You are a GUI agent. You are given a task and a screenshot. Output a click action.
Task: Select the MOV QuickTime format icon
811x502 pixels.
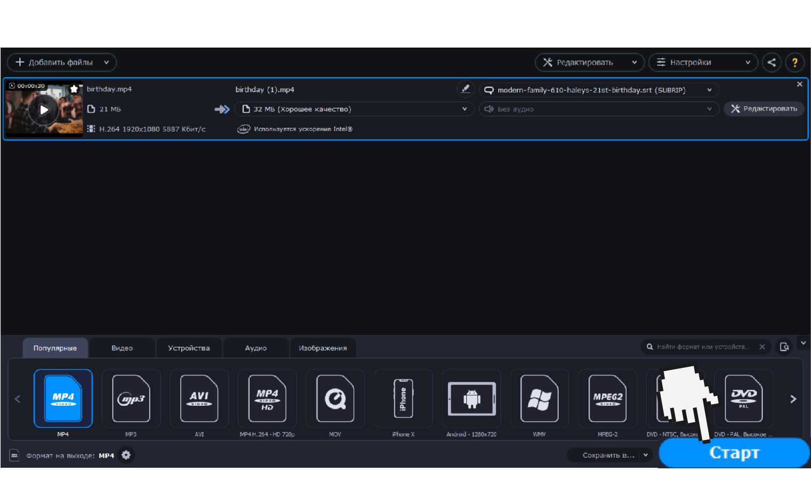pyautogui.click(x=335, y=399)
